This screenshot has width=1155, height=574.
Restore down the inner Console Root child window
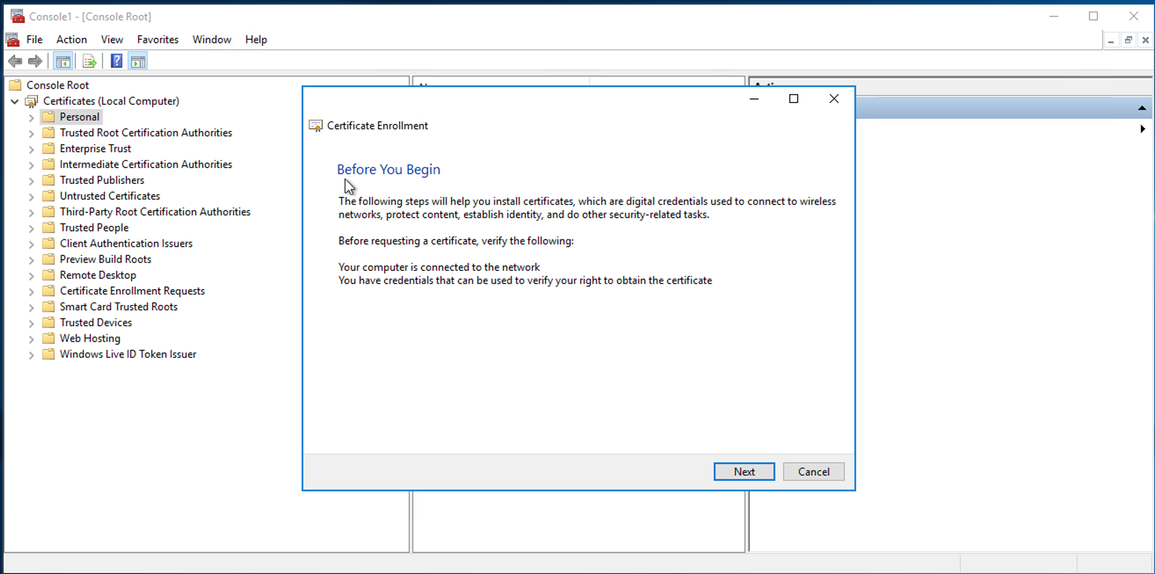click(x=1128, y=40)
